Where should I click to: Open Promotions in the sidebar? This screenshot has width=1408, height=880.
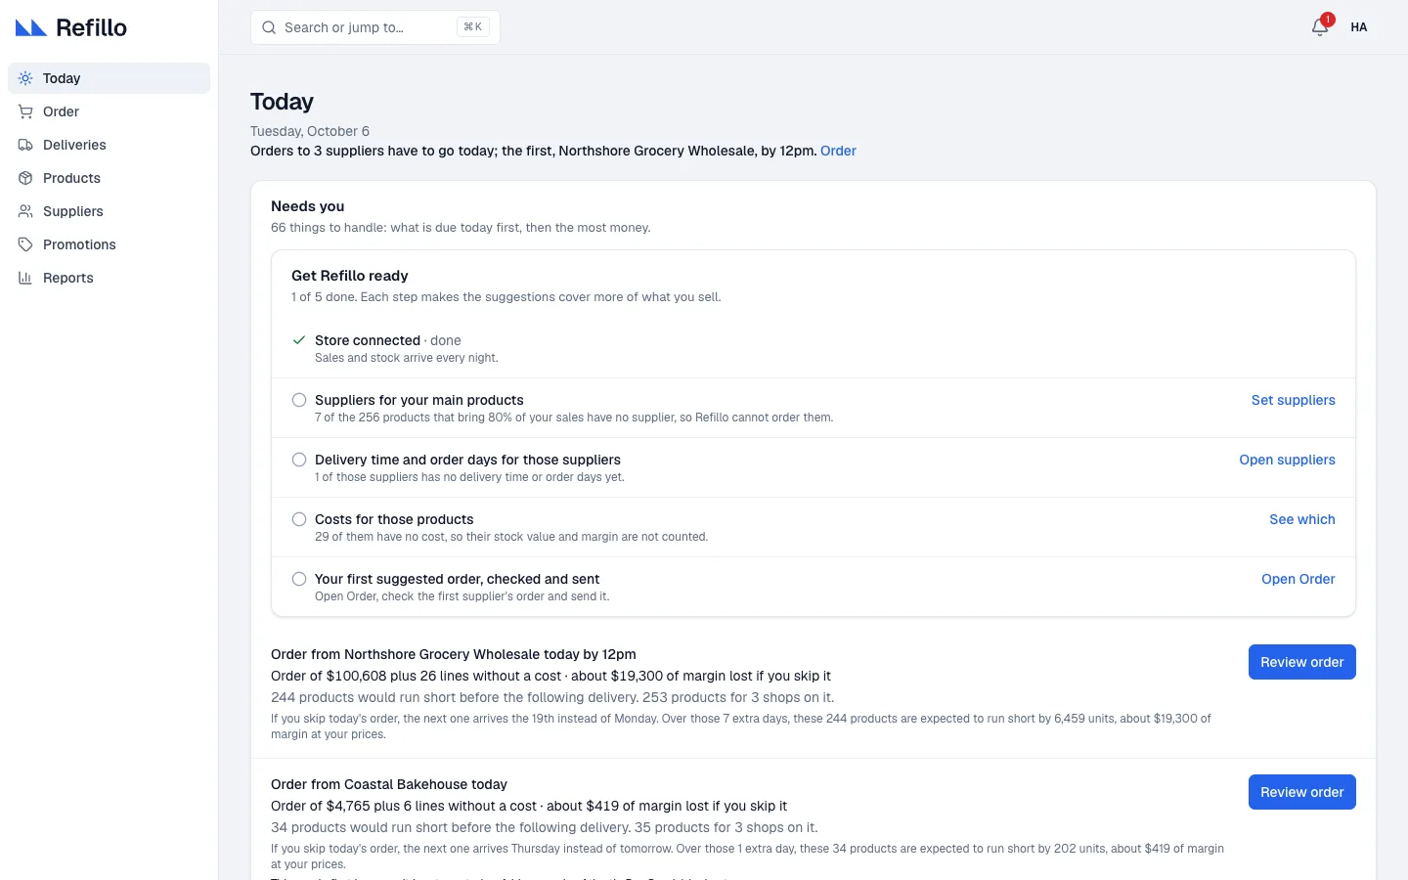point(109,244)
